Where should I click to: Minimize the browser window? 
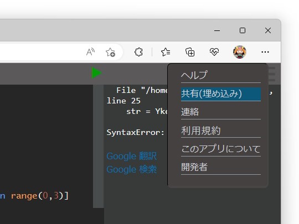217,30
